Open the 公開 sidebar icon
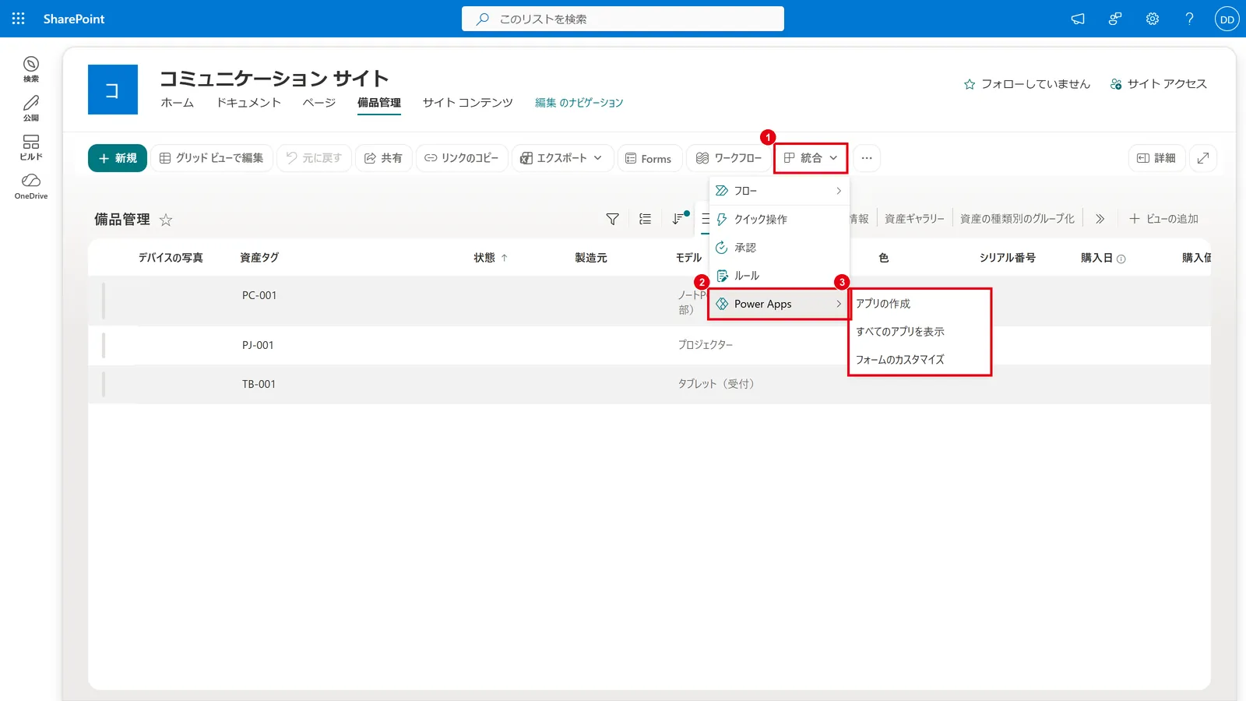This screenshot has width=1246, height=701. (x=31, y=107)
